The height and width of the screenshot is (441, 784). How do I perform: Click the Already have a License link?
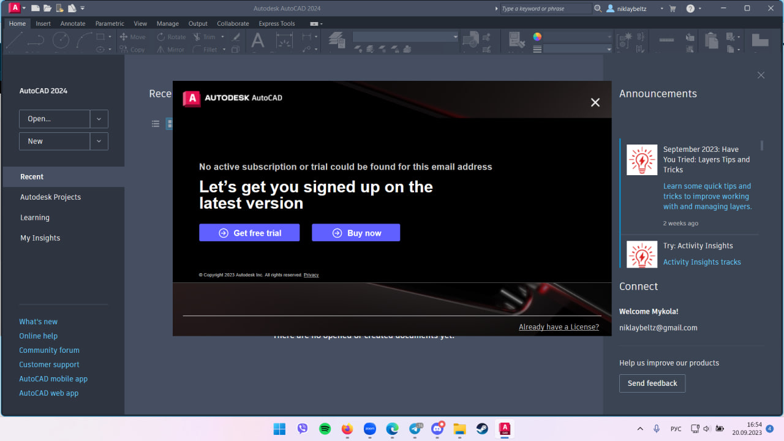click(x=559, y=327)
